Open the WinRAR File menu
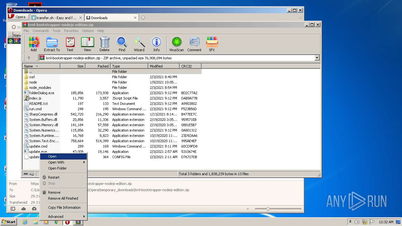Image resolution: width=402 pixels, height=226 pixels. point(26,31)
